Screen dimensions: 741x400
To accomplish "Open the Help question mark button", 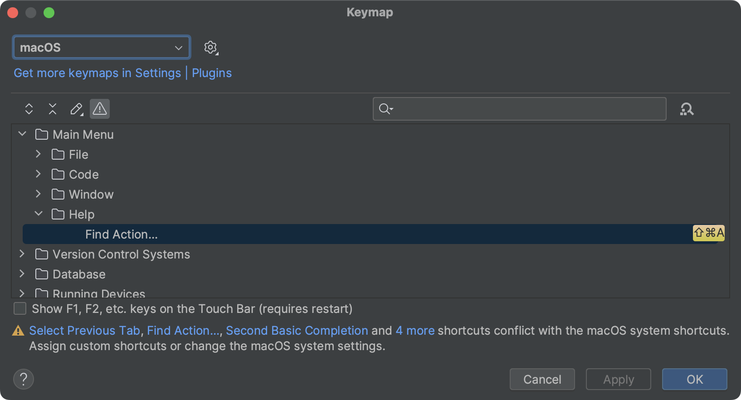I will pos(24,379).
